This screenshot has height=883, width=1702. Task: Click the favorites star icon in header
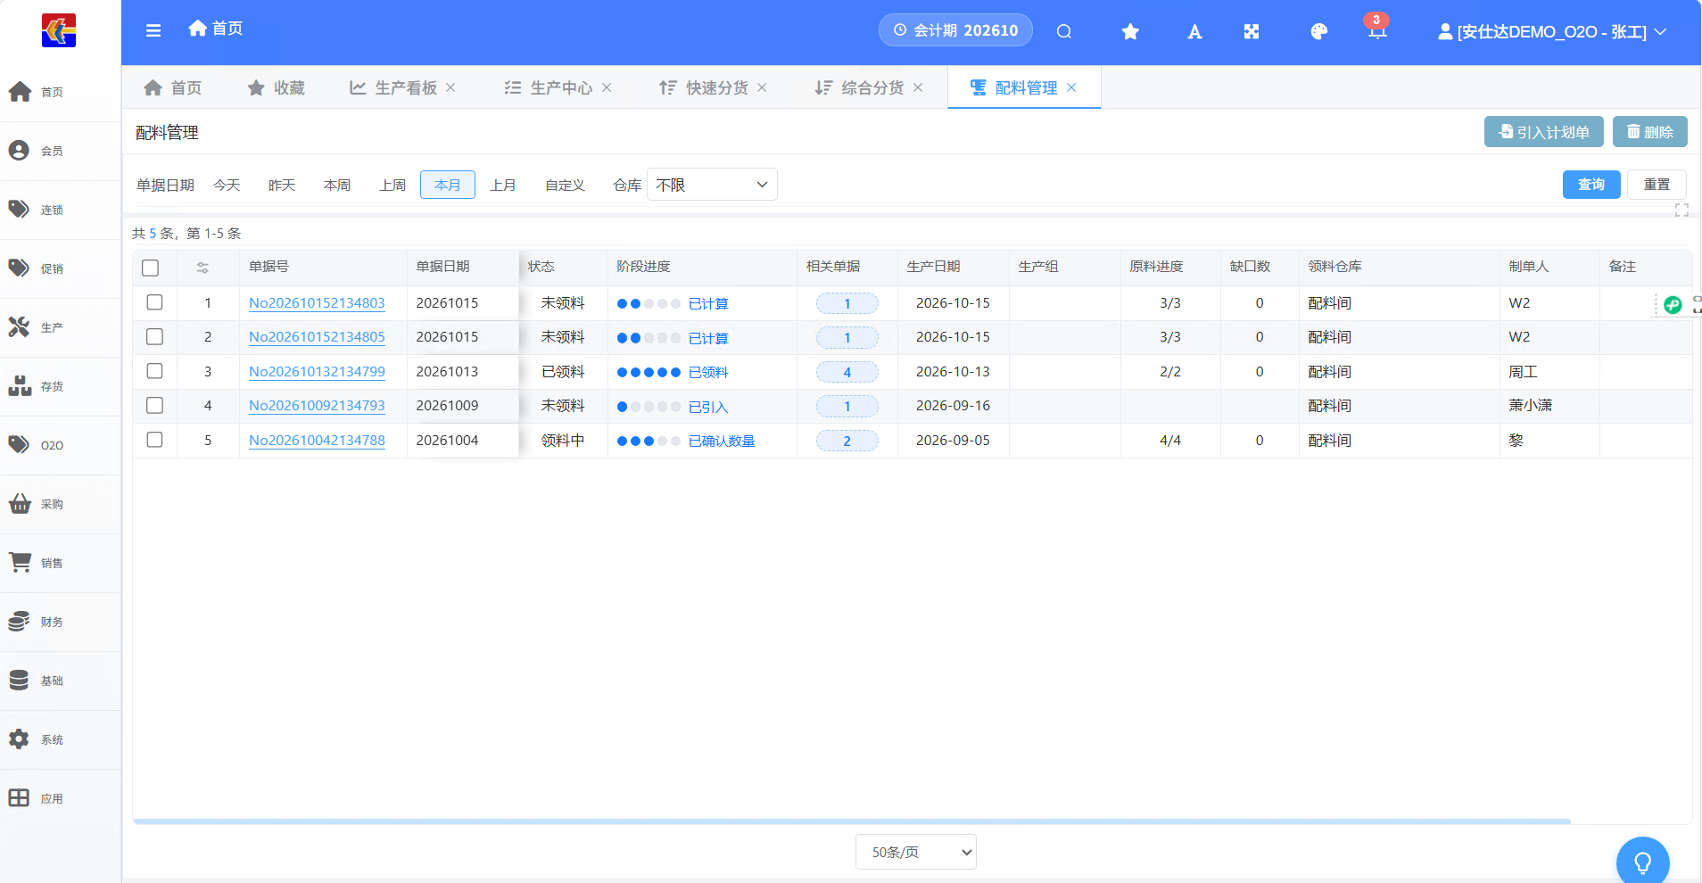[x=1130, y=32]
